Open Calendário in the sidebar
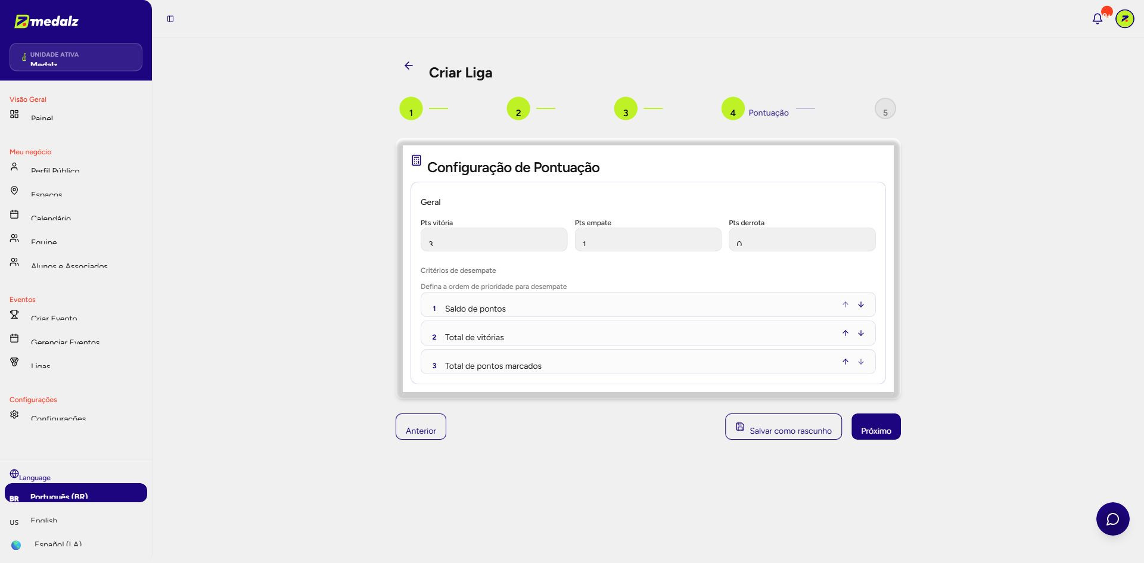The width and height of the screenshot is (1144, 563). click(x=76, y=215)
